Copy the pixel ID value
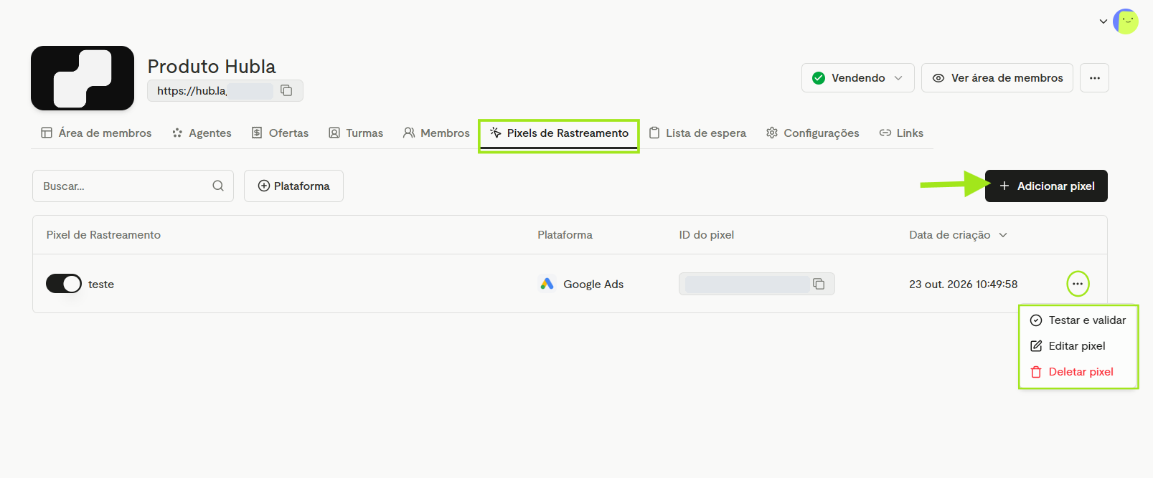 (819, 284)
